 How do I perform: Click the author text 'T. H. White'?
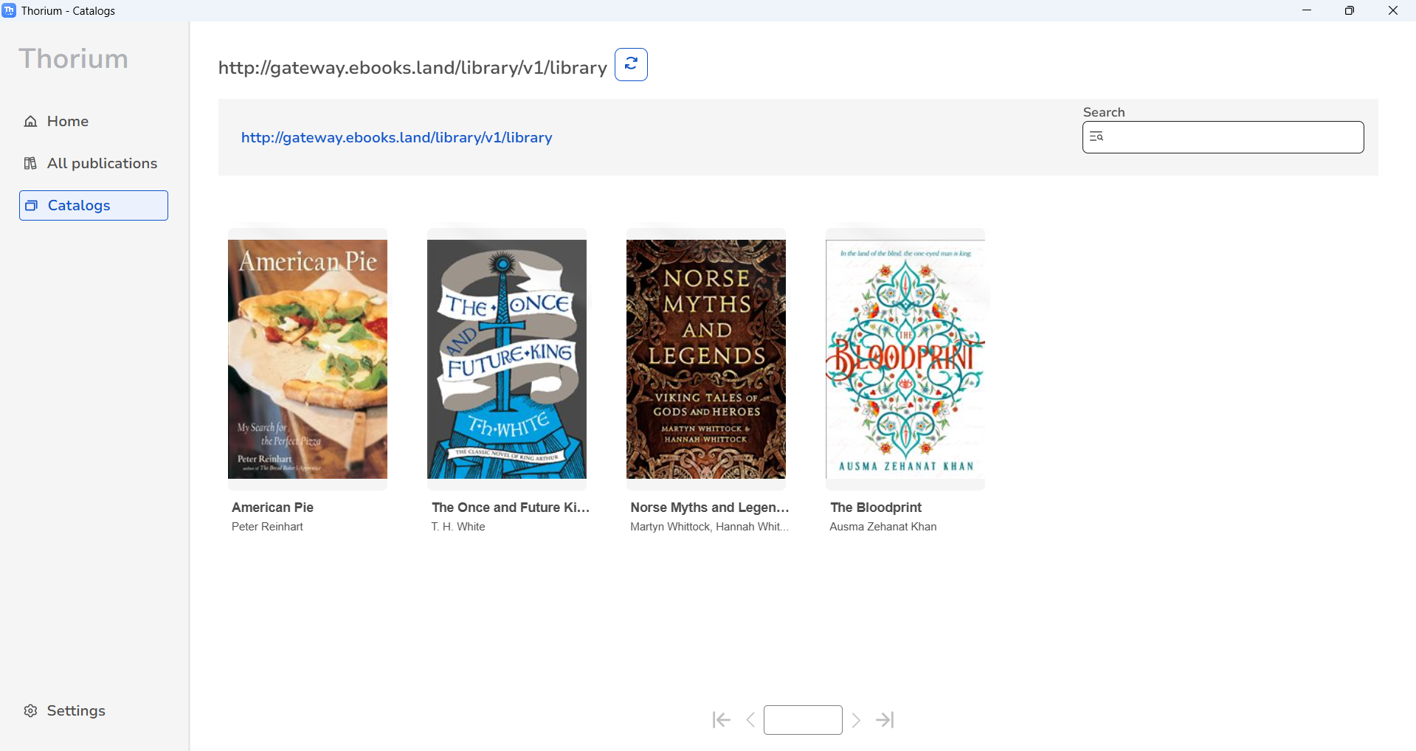pos(458,527)
